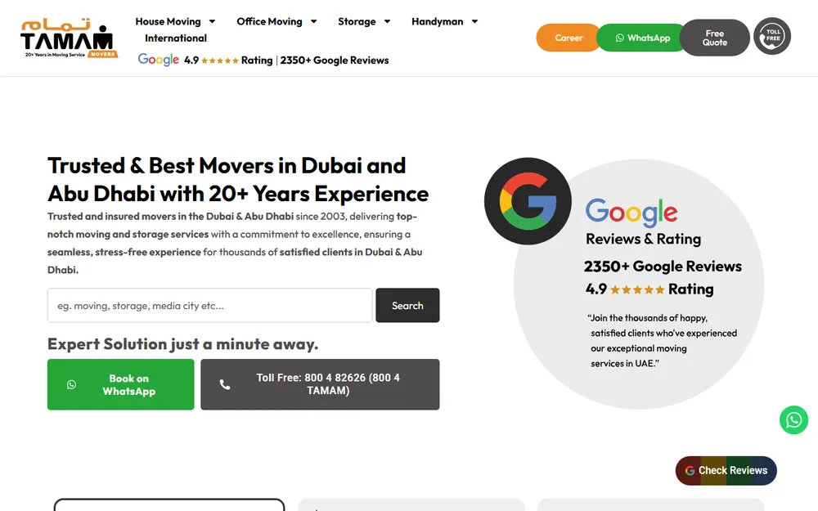Open the Storage menu
818x511 pixels.
(357, 21)
